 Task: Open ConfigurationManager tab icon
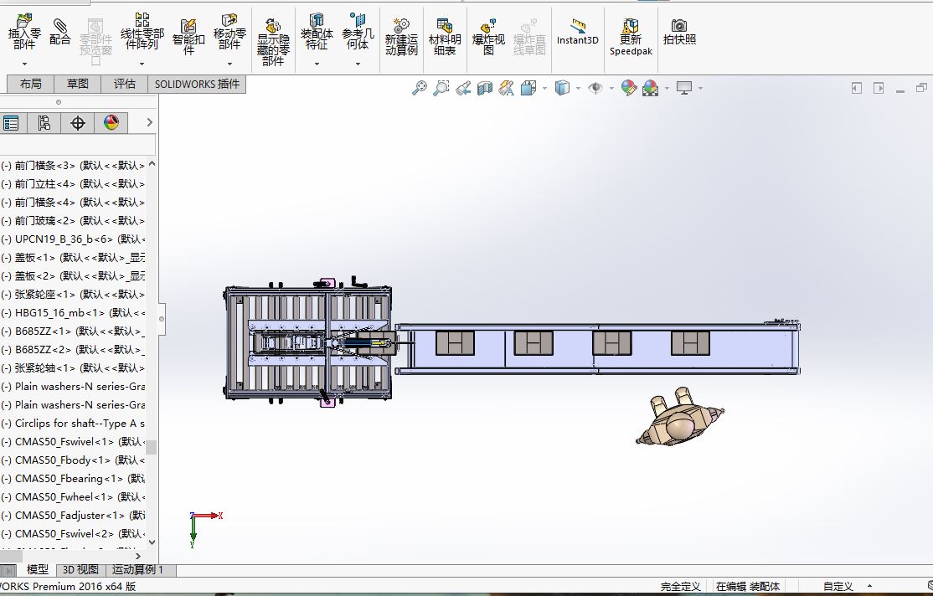click(44, 123)
